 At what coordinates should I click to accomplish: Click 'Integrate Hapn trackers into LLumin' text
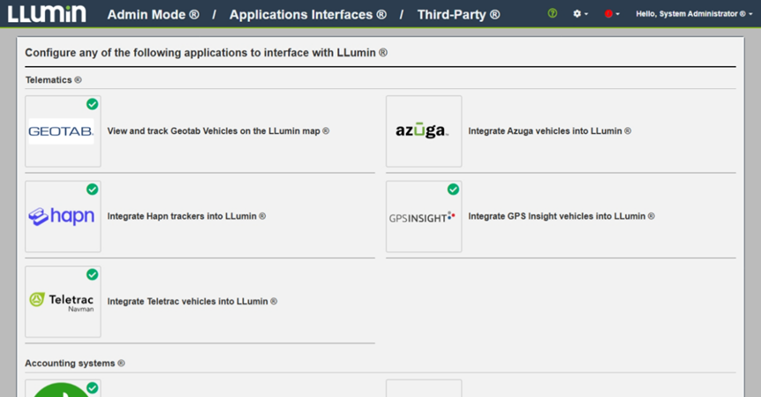pyautogui.click(x=186, y=216)
